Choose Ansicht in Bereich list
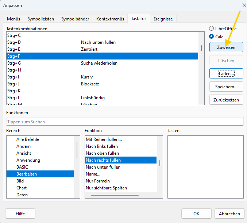 point(24,153)
